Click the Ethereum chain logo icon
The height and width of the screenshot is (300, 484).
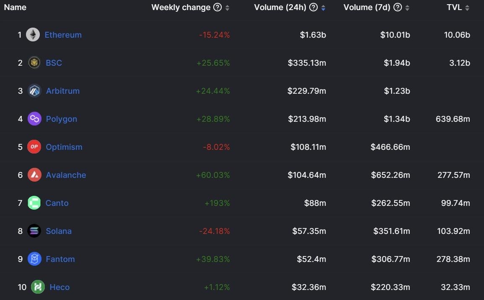click(33, 35)
